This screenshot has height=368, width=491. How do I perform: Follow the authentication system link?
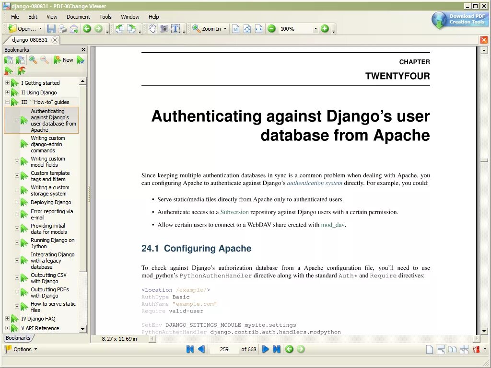point(315,183)
